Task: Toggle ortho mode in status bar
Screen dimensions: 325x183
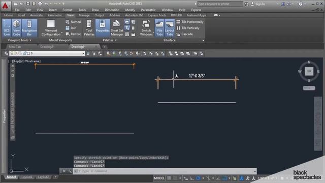Action: (x=192, y=178)
